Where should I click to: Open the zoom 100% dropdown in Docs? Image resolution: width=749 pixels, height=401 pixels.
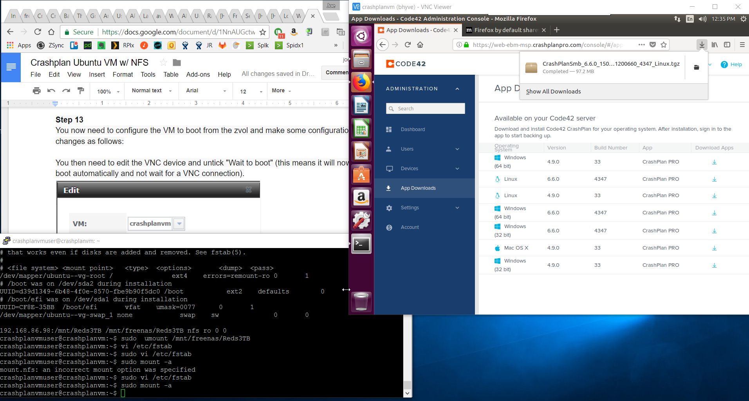coord(108,91)
